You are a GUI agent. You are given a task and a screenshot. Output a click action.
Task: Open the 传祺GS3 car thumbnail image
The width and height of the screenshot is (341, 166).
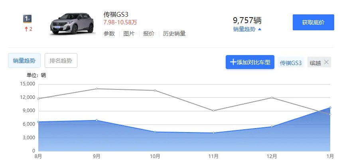[72, 24]
